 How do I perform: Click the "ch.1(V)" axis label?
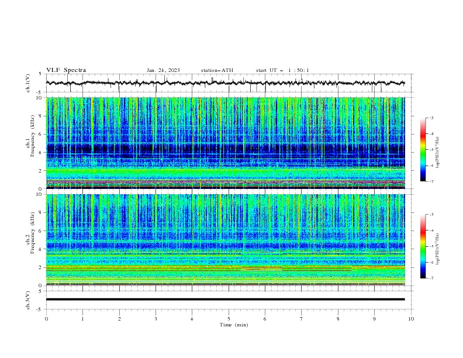pos(28,83)
